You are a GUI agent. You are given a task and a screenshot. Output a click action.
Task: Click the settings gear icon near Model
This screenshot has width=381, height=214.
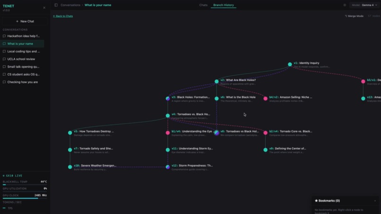[x=345, y=5]
